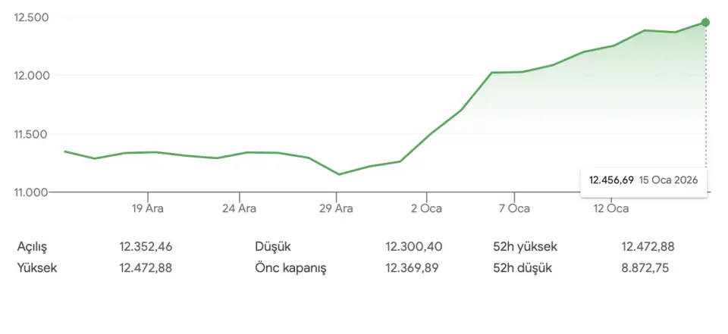Click the 11.500 y-axis value label

32,134
